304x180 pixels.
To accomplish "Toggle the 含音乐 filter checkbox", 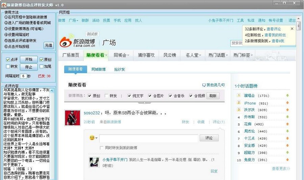I will point(170,96).
